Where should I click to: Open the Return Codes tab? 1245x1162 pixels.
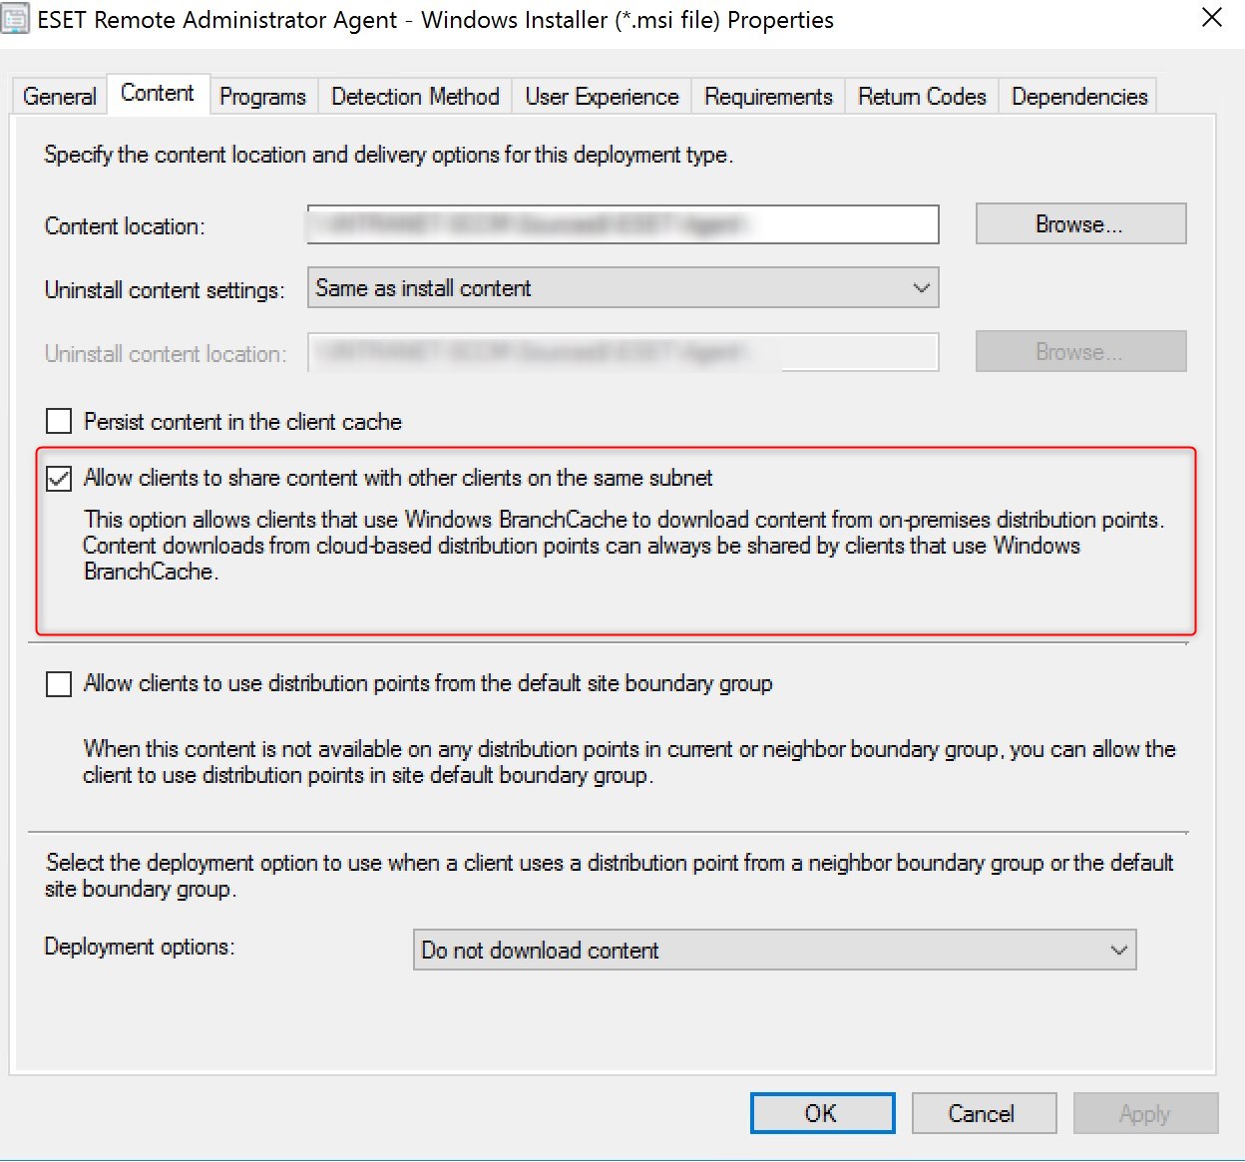(x=922, y=97)
